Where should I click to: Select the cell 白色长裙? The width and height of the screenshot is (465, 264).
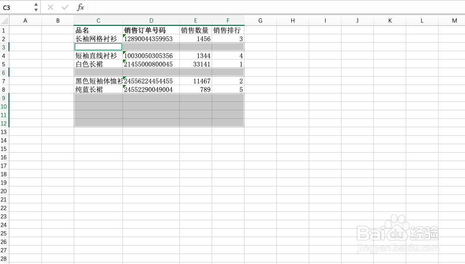98,64
